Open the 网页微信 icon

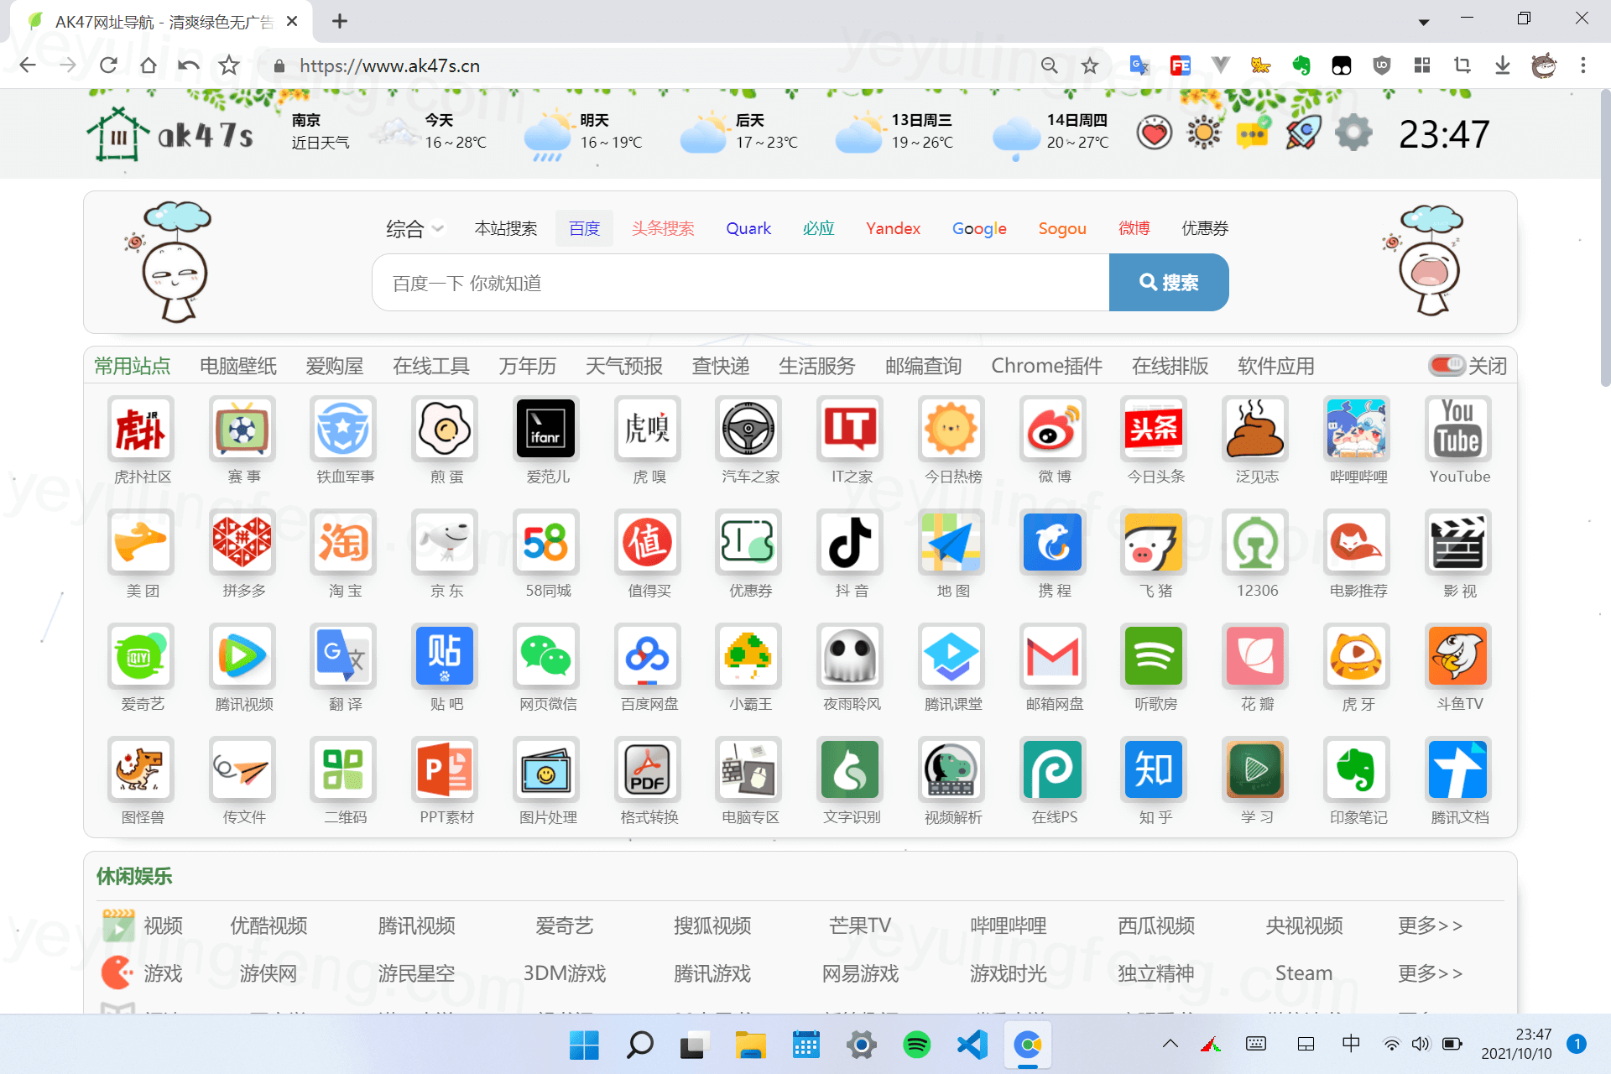(546, 656)
